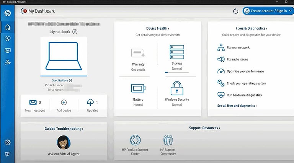Open the support hand icon in sidebar
Screen dimensions: 294x163
click(7, 62)
